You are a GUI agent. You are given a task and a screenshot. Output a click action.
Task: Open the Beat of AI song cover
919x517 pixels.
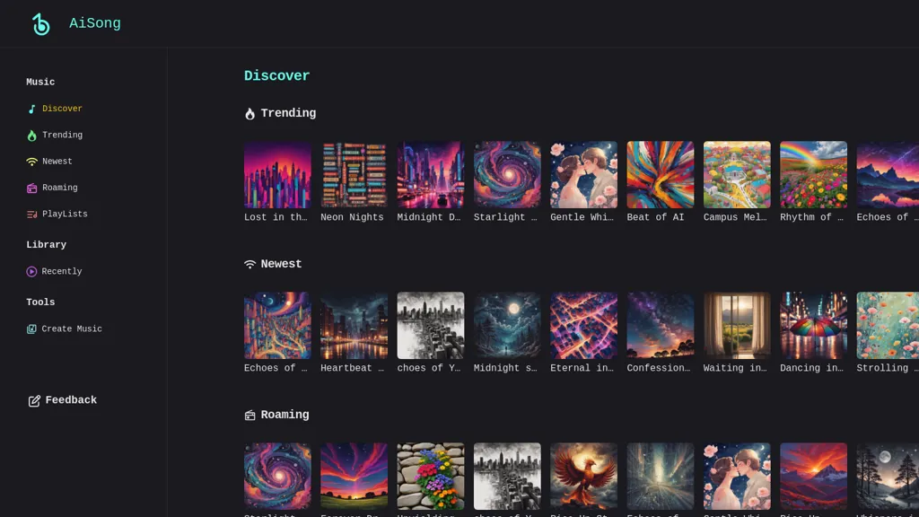[661, 175]
